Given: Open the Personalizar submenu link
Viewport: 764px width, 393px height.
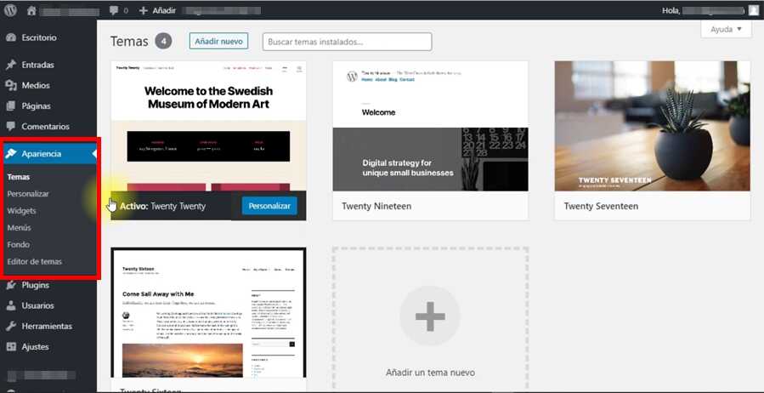Looking at the screenshot, I should (x=28, y=194).
